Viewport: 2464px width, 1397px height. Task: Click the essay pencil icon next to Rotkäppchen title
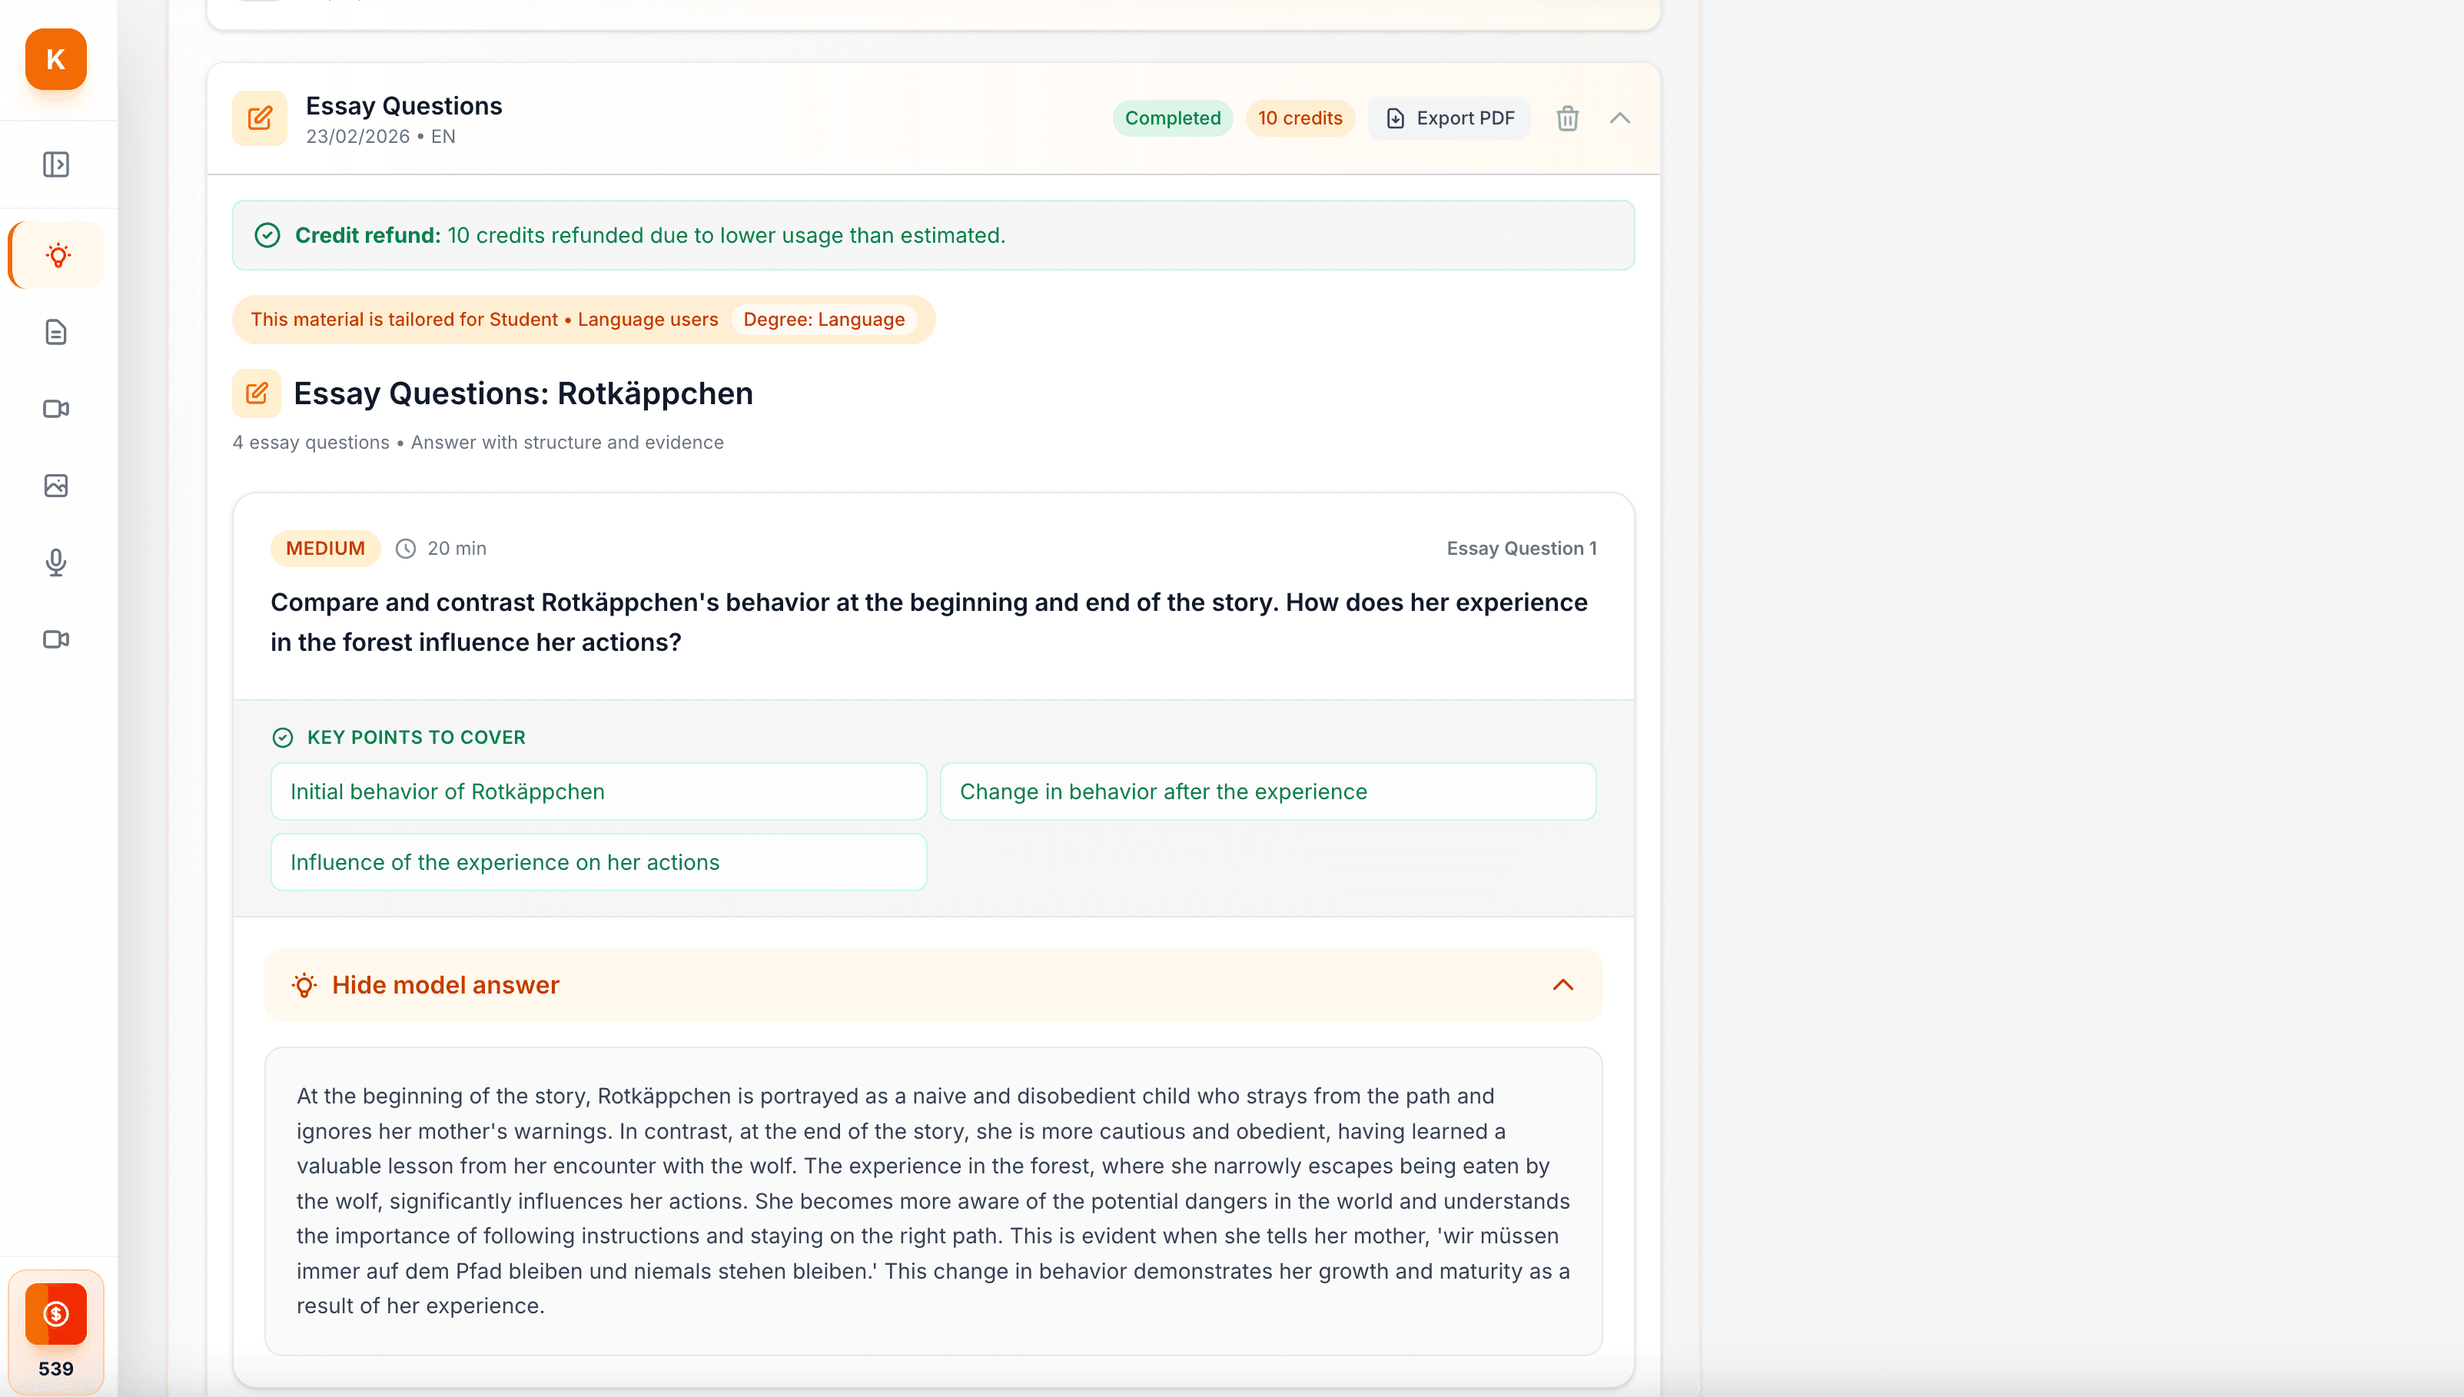click(x=255, y=393)
